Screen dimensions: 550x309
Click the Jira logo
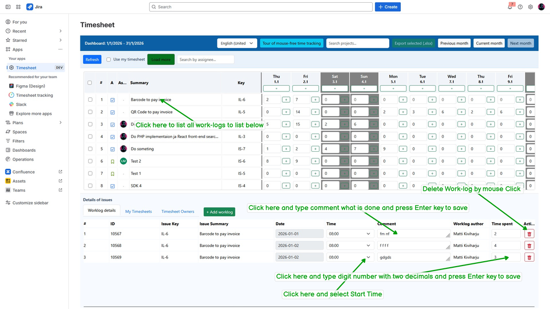(34, 7)
